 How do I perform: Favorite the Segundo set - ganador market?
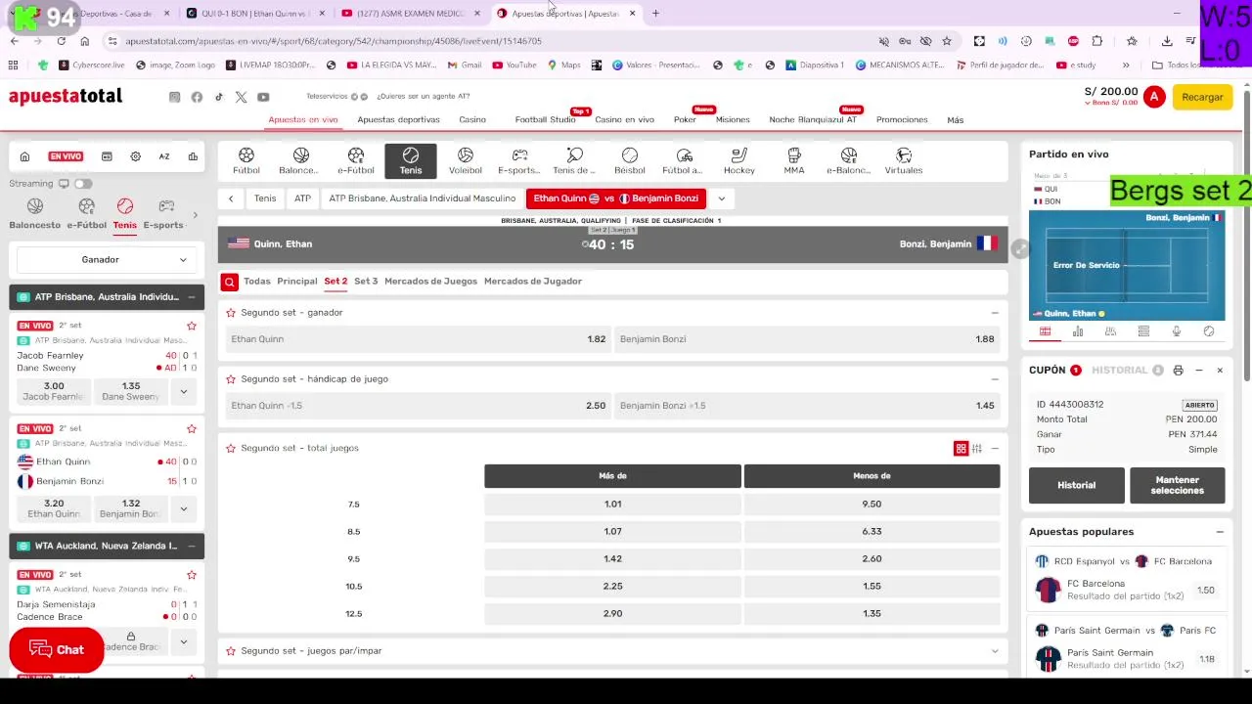231,313
